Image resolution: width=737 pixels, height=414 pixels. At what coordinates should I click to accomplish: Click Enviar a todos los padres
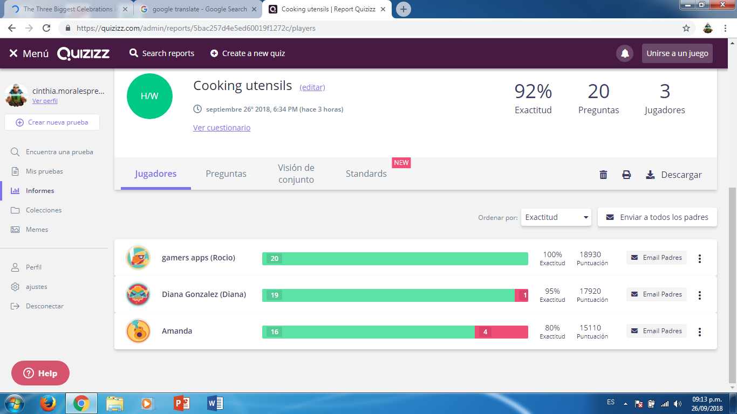657,217
